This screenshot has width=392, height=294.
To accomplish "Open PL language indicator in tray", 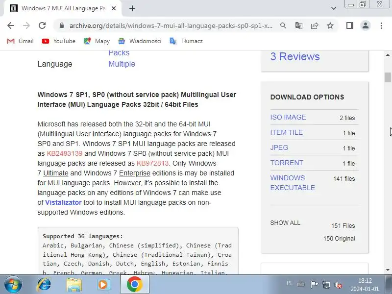I will (x=290, y=283).
